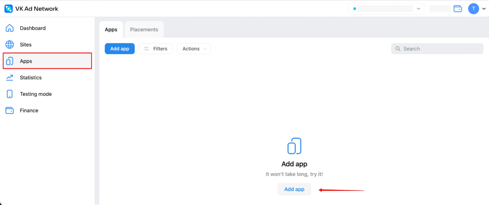
Task: Go to Statistics in the sidebar
Action: [31, 78]
